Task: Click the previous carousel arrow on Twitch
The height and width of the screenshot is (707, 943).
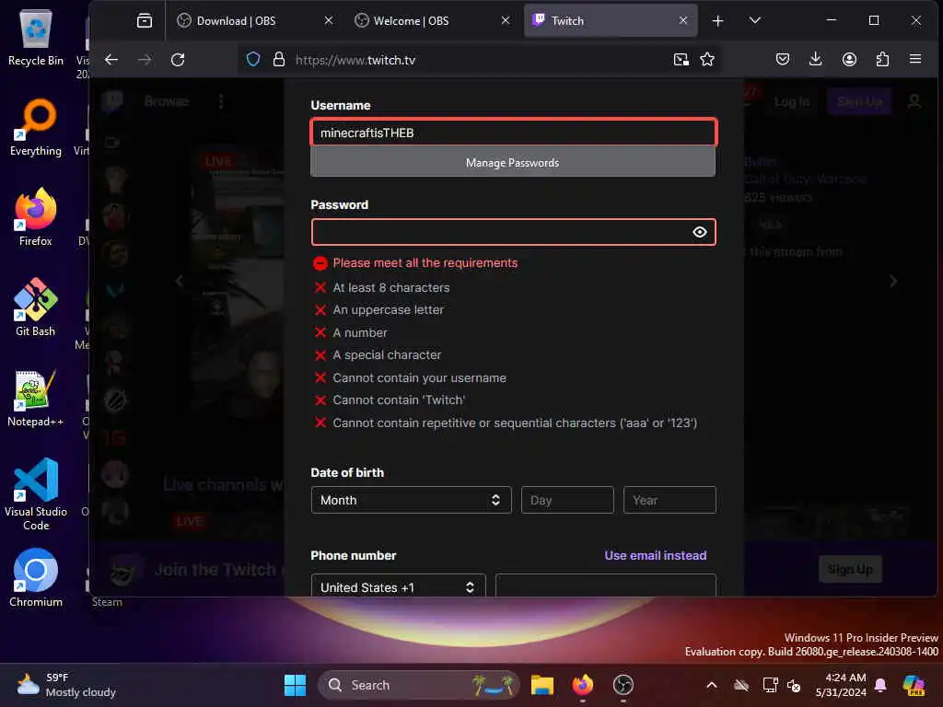Action: (x=180, y=281)
